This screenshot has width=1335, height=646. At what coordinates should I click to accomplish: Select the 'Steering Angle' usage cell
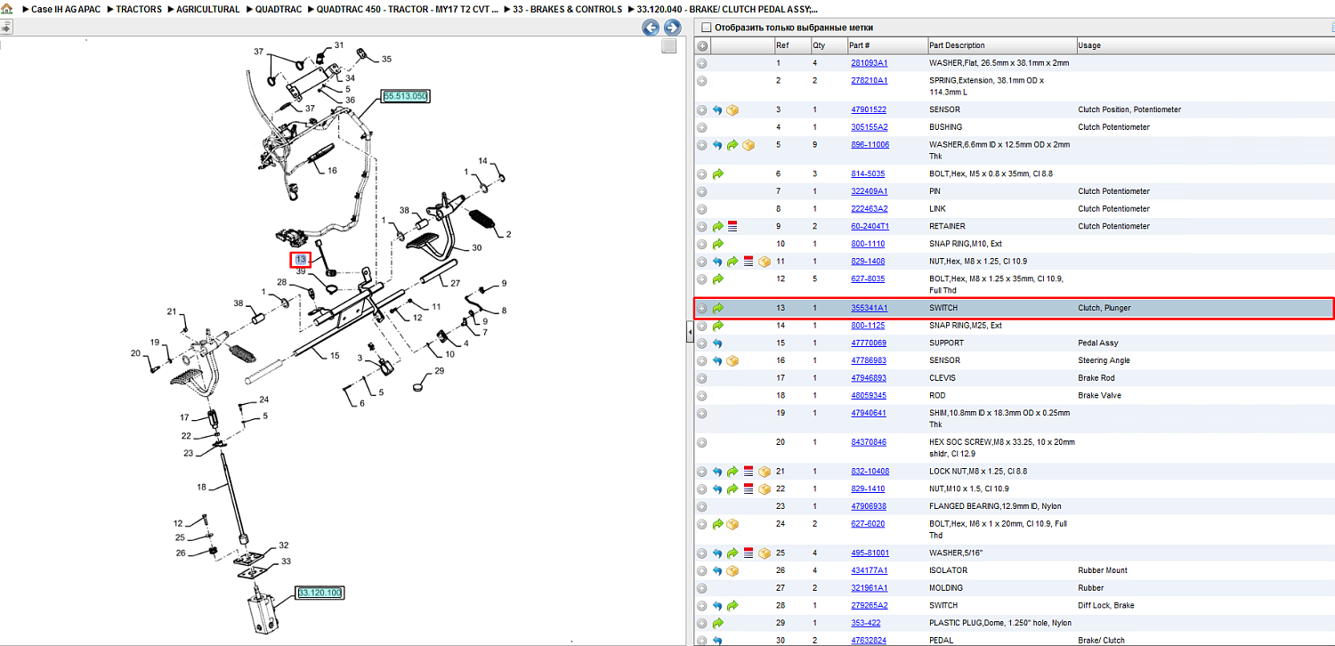[1104, 360]
